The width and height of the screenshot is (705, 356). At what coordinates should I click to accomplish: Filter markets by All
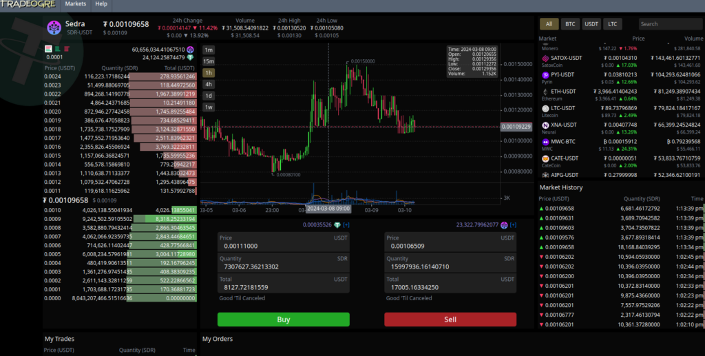[x=549, y=24]
